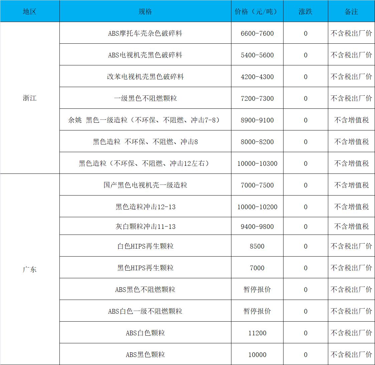Select the 备注 column header
Viewport: 375px width, 365px height.
click(x=351, y=11)
